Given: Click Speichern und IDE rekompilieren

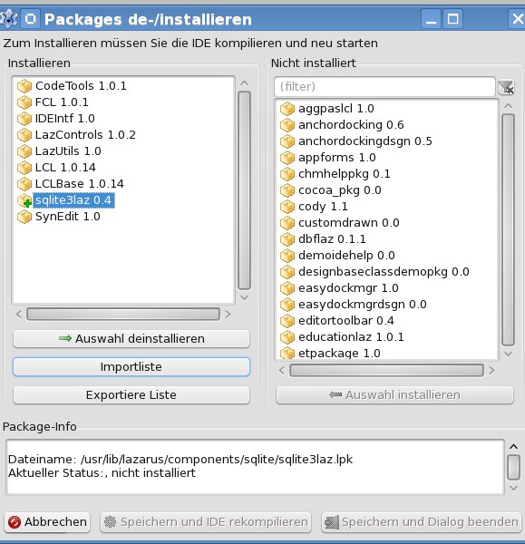Looking at the screenshot, I should [x=206, y=522].
